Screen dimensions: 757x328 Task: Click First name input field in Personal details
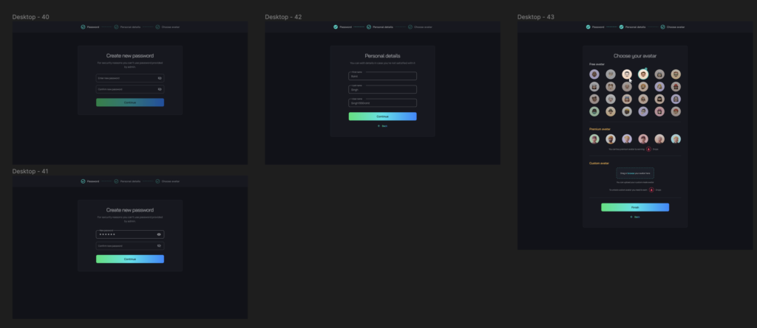point(382,76)
